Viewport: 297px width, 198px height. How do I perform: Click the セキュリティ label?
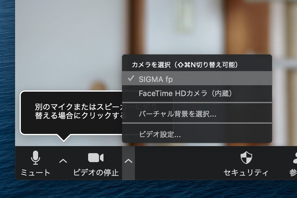(246, 173)
